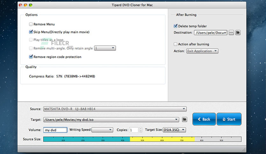Image resolution: width=266 pixels, height=154 pixels.
Task: Click the After Burning section label
Action: [x=186, y=15]
